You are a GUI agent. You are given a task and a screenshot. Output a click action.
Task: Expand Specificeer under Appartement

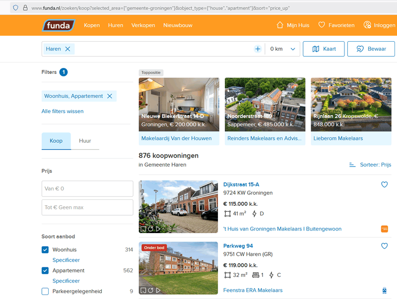pyautogui.click(x=66, y=281)
